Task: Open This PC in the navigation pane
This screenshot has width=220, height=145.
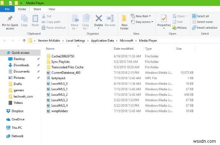Action: (14, 128)
